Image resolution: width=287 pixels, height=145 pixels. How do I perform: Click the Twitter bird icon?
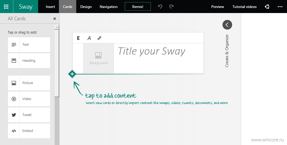(x=14, y=115)
